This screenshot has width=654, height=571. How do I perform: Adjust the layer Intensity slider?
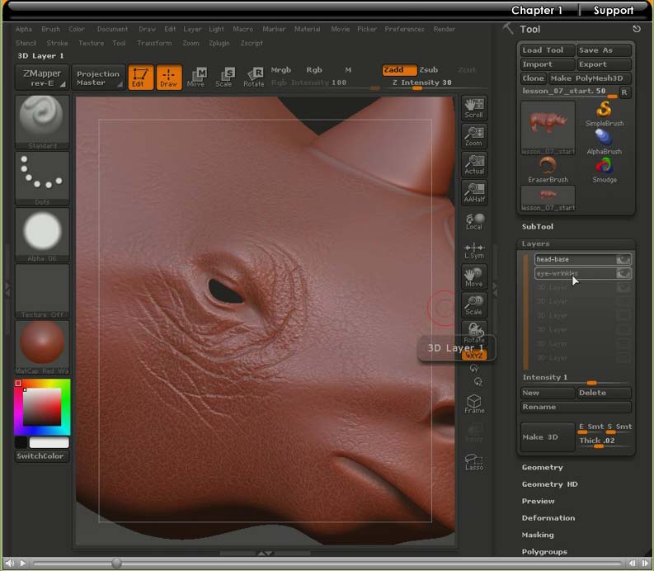pos(576,378)
